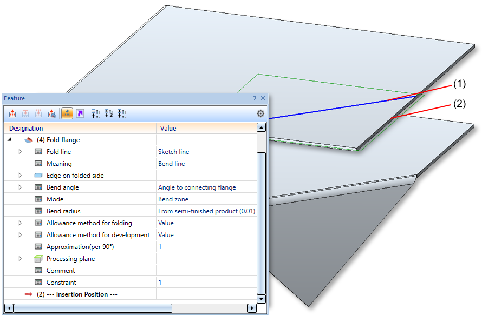This screenshot has width=482, height=316.
Task: Click the blue fold line in the model
Action: [341, 107]
